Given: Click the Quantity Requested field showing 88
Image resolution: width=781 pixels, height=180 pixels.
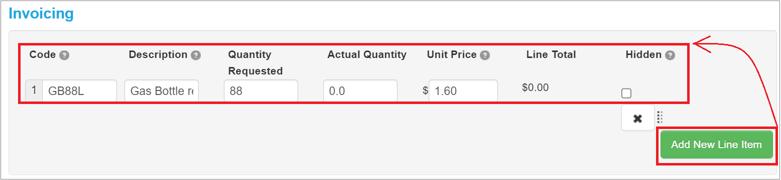Looking at the screenshot, I should (x=261, y=91).
